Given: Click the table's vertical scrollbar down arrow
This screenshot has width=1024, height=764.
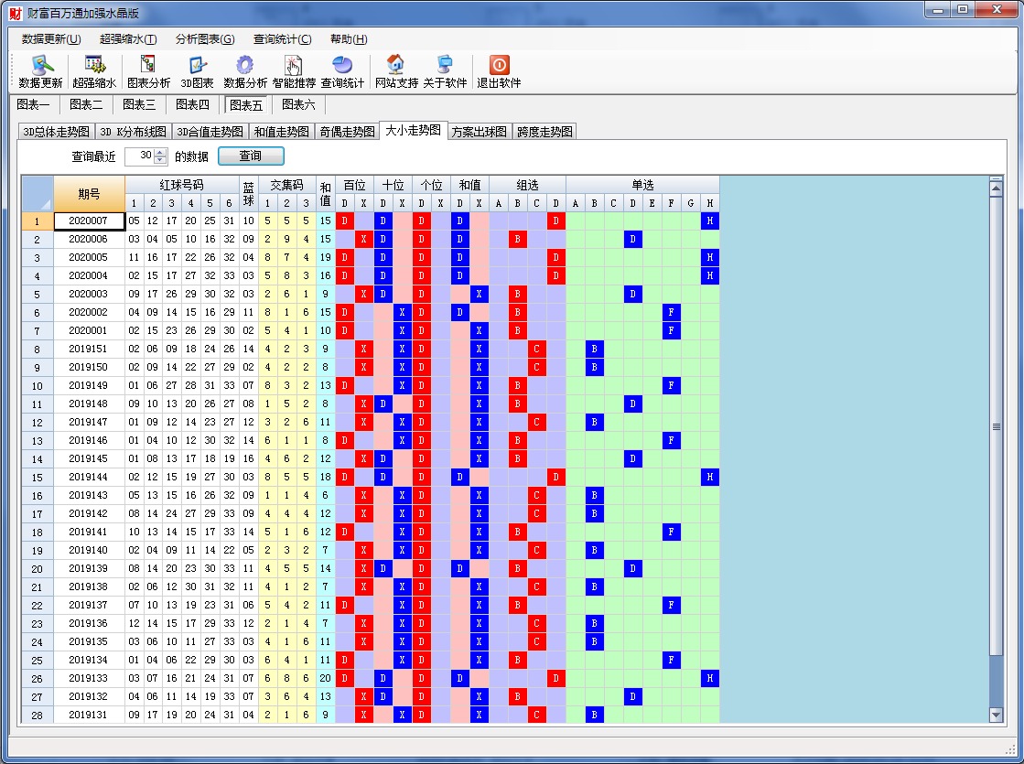Looking at the screenshot, I should 997,715.
